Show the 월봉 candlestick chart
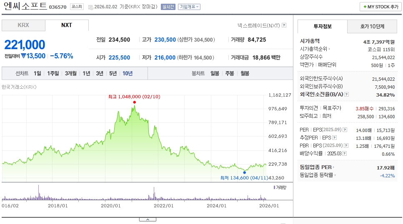 pos(245,73)
